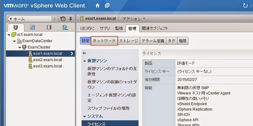Click the chevron on esxi1.exam.local row

(x=72, y=54)
